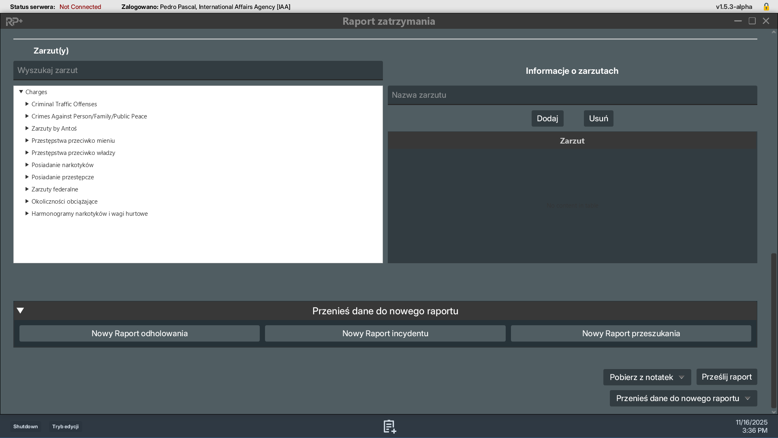Select Zarzuty by Antoś tree item
Screen dimensions: 778x438
(54, 129)
